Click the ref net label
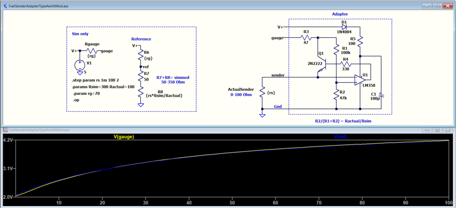Image resolution: width=456 pixels, height=208 pixels. (x=146, y=67)
